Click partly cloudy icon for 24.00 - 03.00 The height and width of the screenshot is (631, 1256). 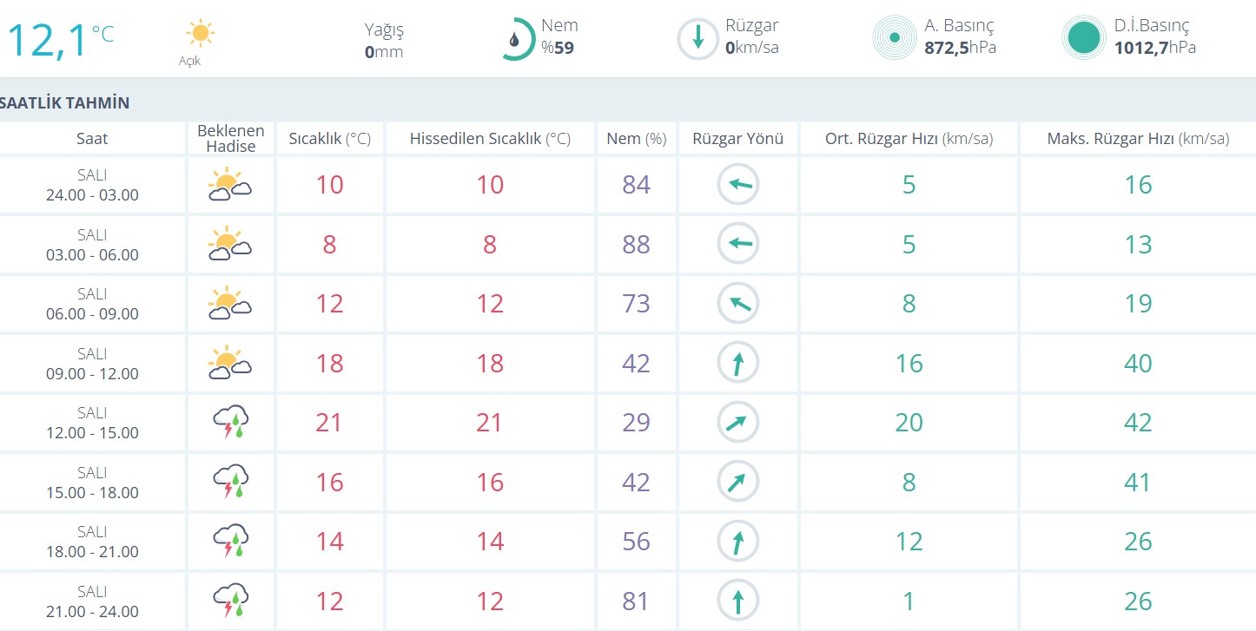pyautogui.click(x=229, y=185)
